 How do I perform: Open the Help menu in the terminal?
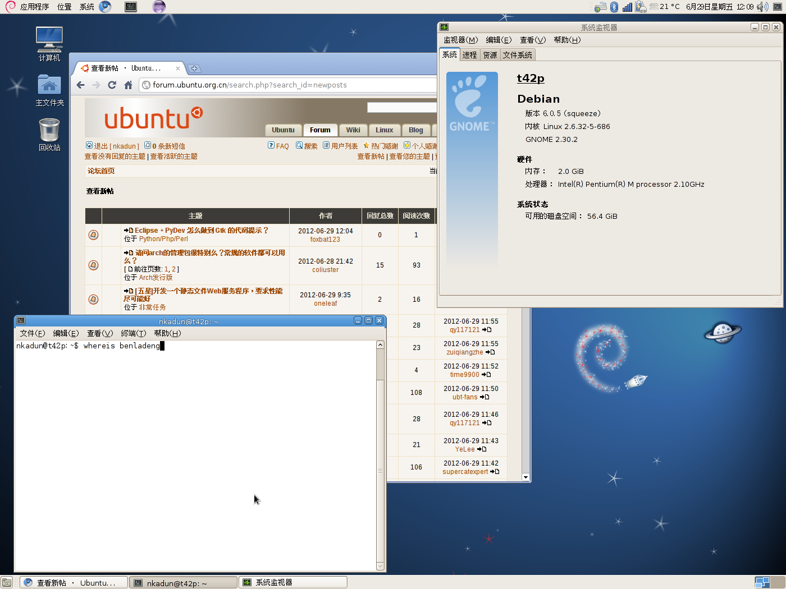167,333
